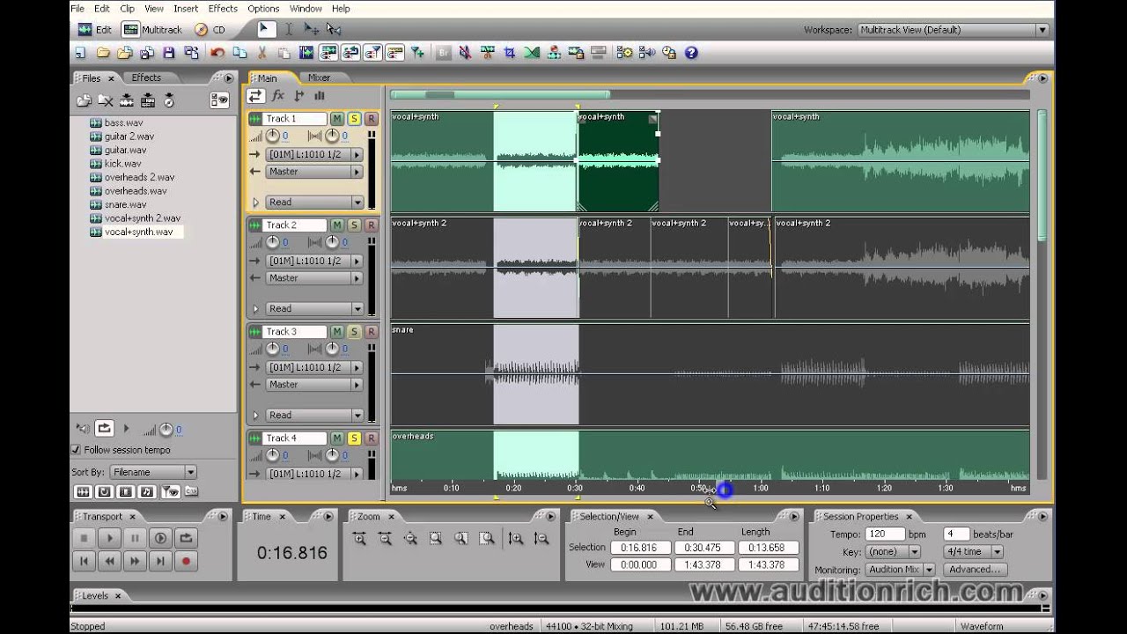Click the horizontal zoom scrollbar above tracks
Screen dimensions: 1127x634
(499, 94)
